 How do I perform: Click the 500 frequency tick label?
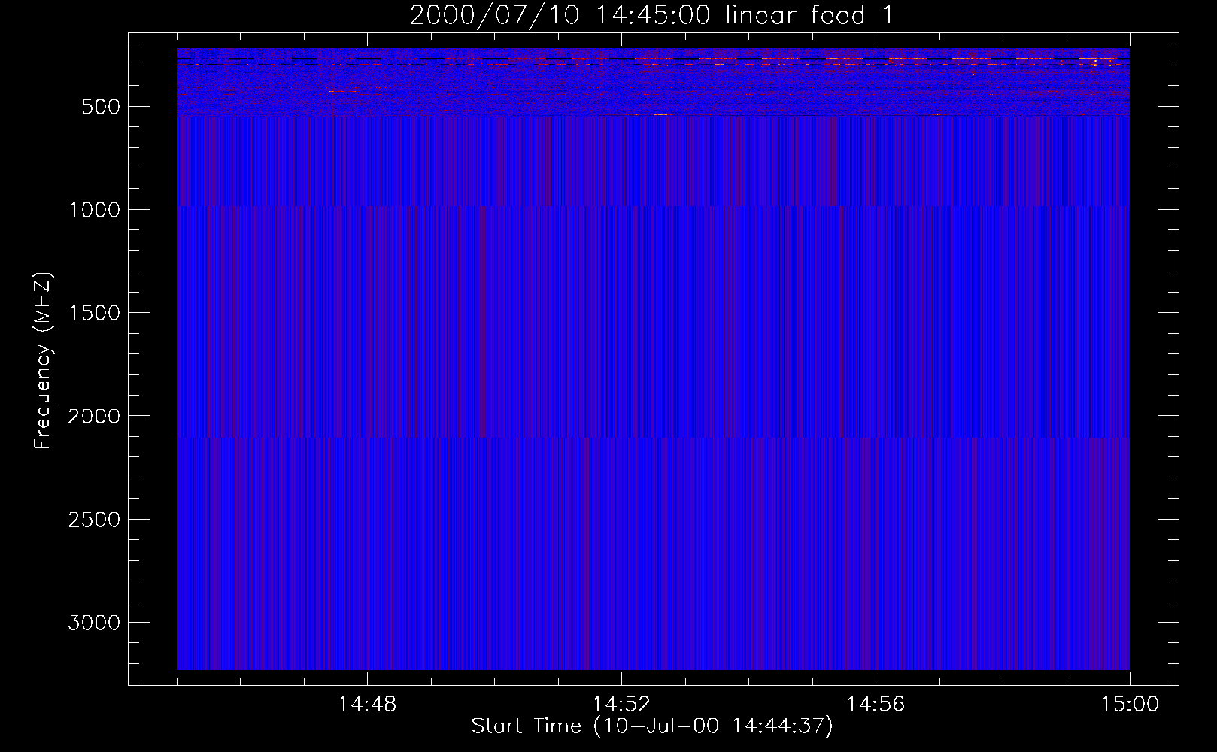pos(101,107)
